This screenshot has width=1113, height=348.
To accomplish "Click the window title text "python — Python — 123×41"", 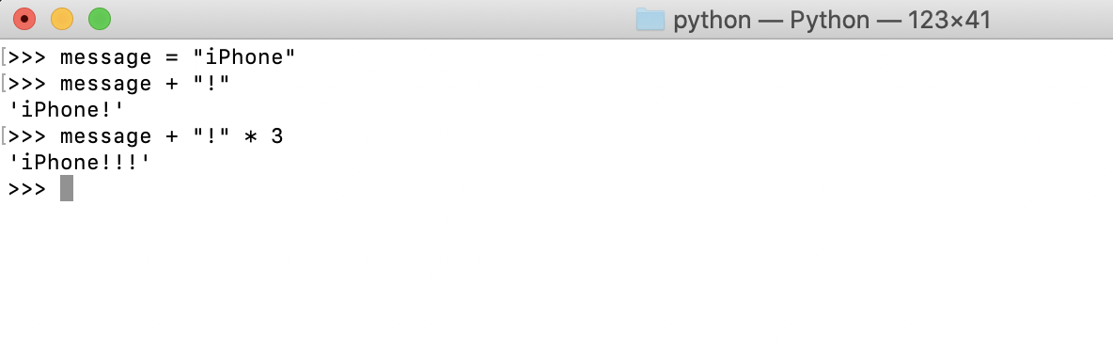I will click(832, 20).
